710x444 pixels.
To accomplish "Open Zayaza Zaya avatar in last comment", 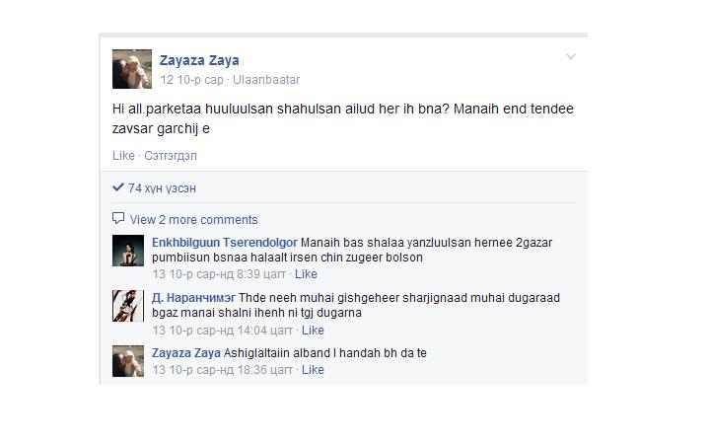I will [x=128, y=361].
